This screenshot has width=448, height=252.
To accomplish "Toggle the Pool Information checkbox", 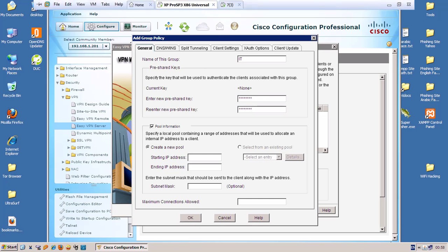I will click(x=152, y=126).
